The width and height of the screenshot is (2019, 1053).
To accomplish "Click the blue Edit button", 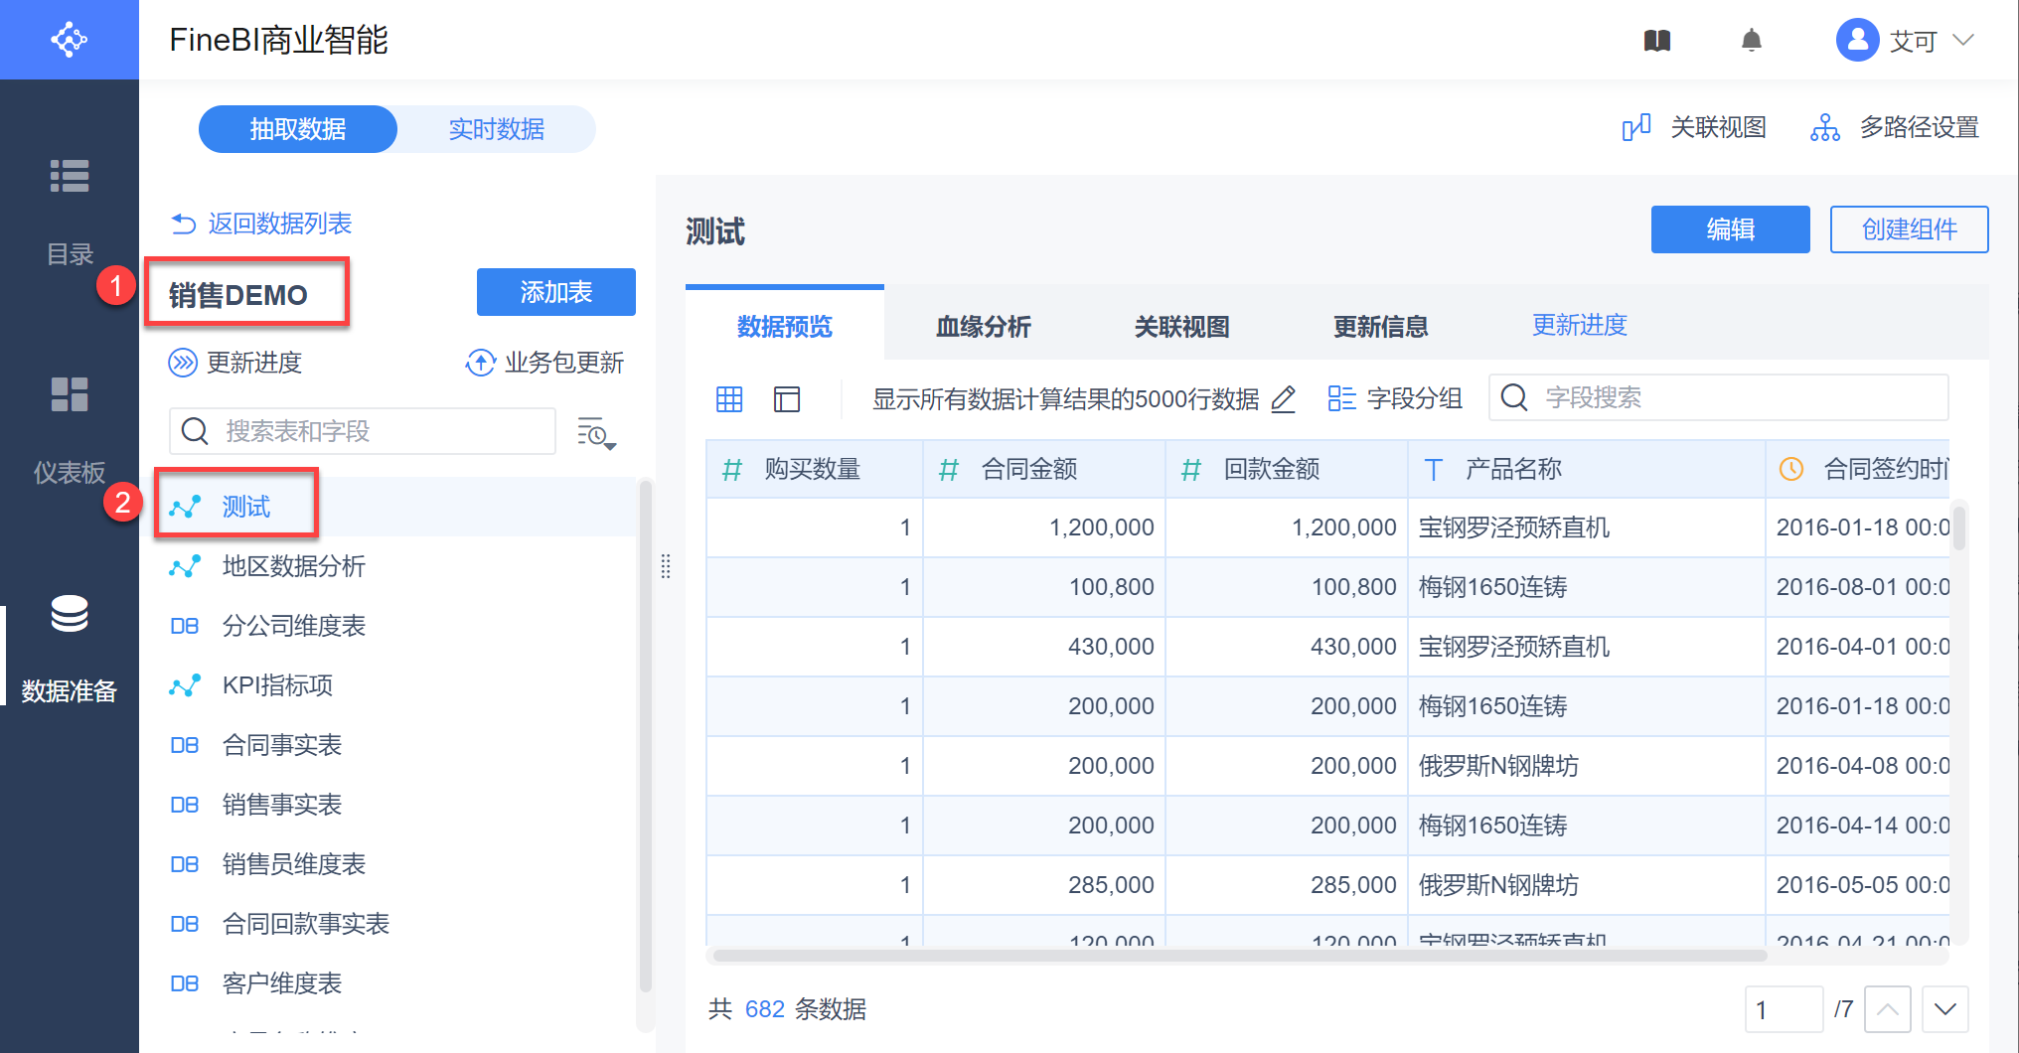I will point(1730,229).
